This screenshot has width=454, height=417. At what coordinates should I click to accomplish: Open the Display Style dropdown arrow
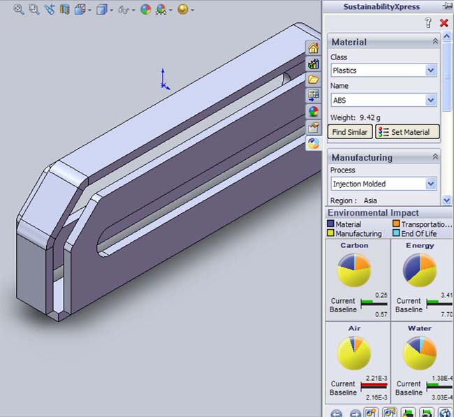pyautogui.click(x=112, y=10)
